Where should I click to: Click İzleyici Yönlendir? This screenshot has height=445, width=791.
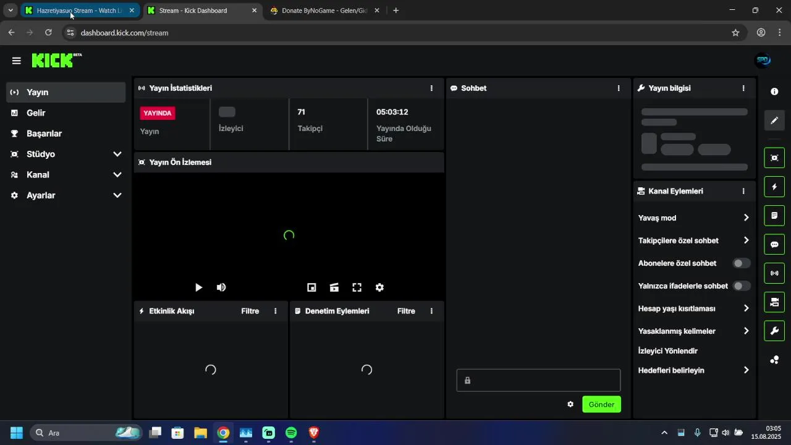click(668, 351)
